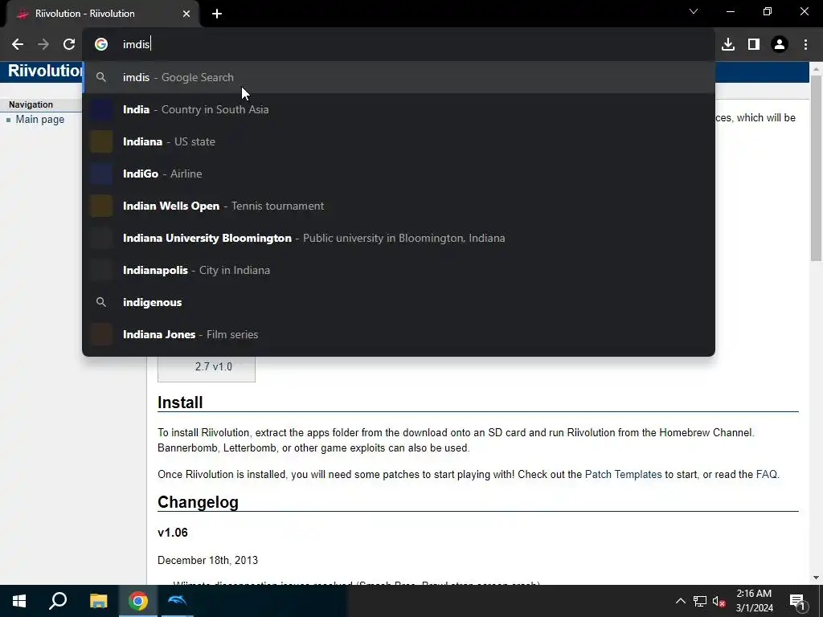Click the Changelog heading
This screenshot has width=823, height=617.
click(198, 502)
